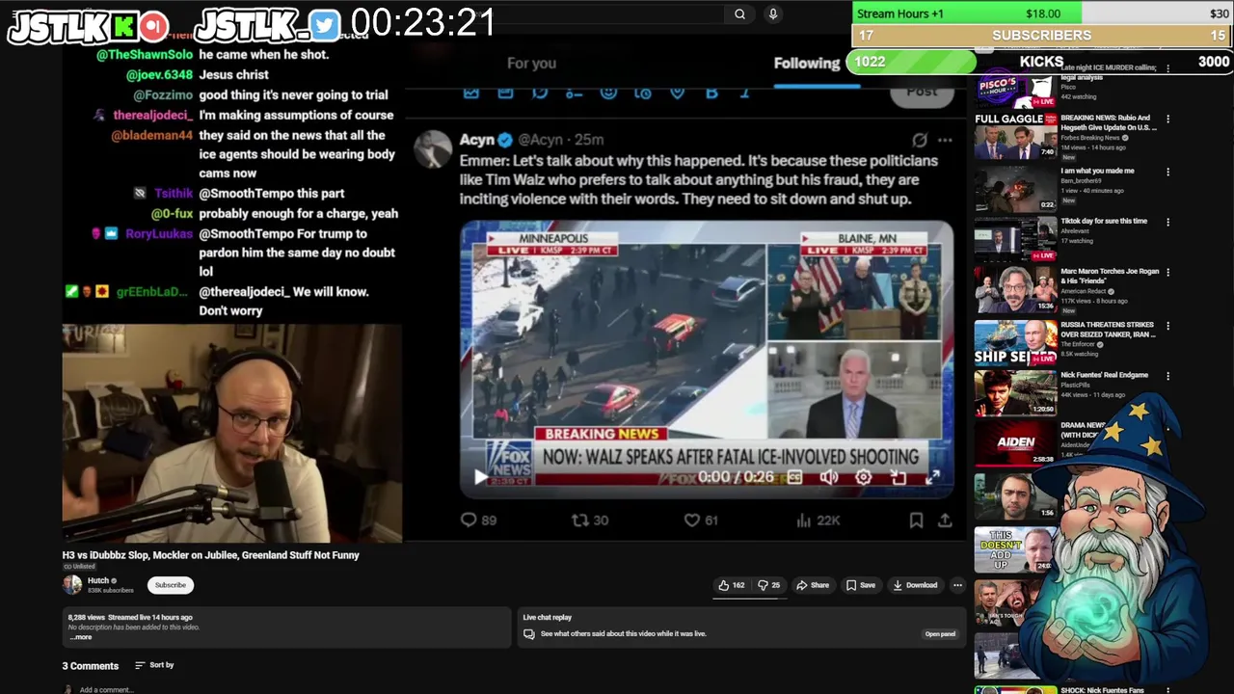Click the poll icon in composer
1234x694 pixels.
574,93
